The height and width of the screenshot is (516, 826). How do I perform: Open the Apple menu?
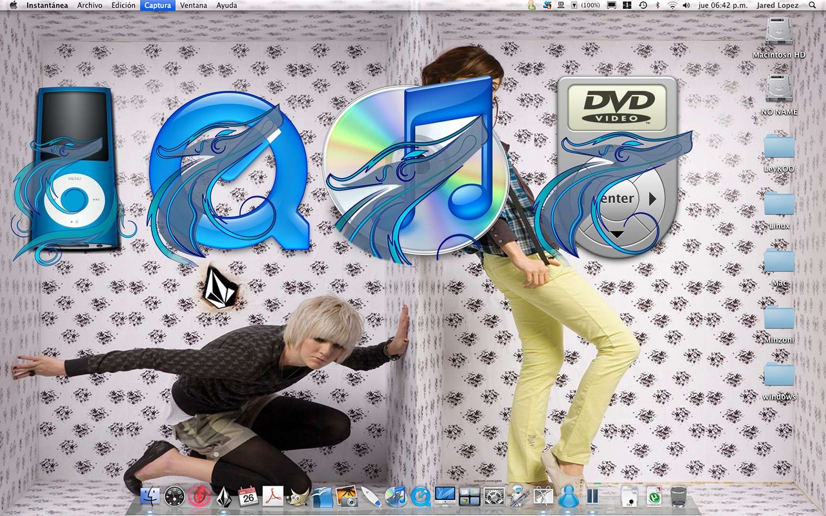[13, 5]
